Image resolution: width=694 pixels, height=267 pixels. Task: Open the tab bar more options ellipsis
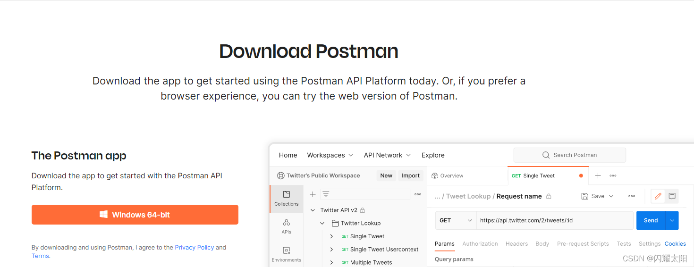613,175
